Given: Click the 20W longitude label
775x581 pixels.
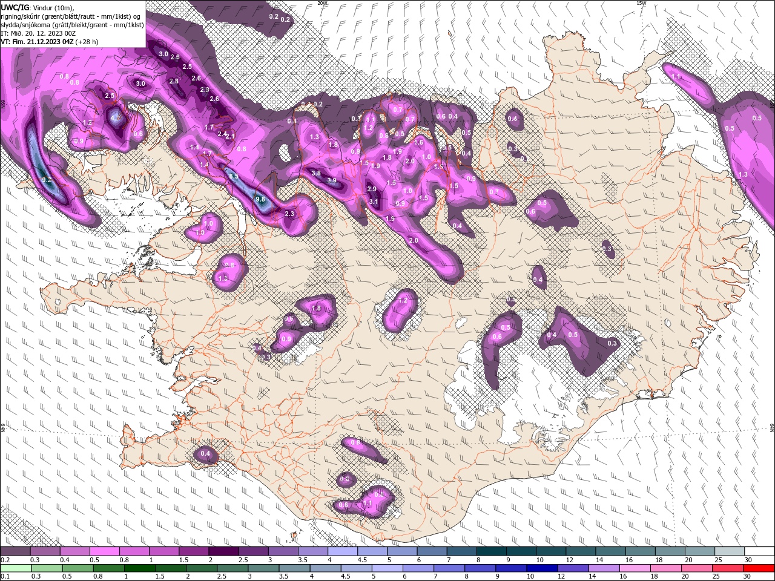Looking at the screenshot, I should click(x=322, y=3).
